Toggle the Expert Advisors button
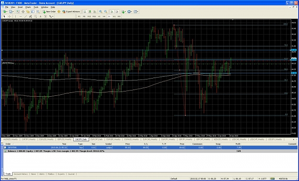The width and height of the screenshot is (299, 181). (x=71, y=11)
